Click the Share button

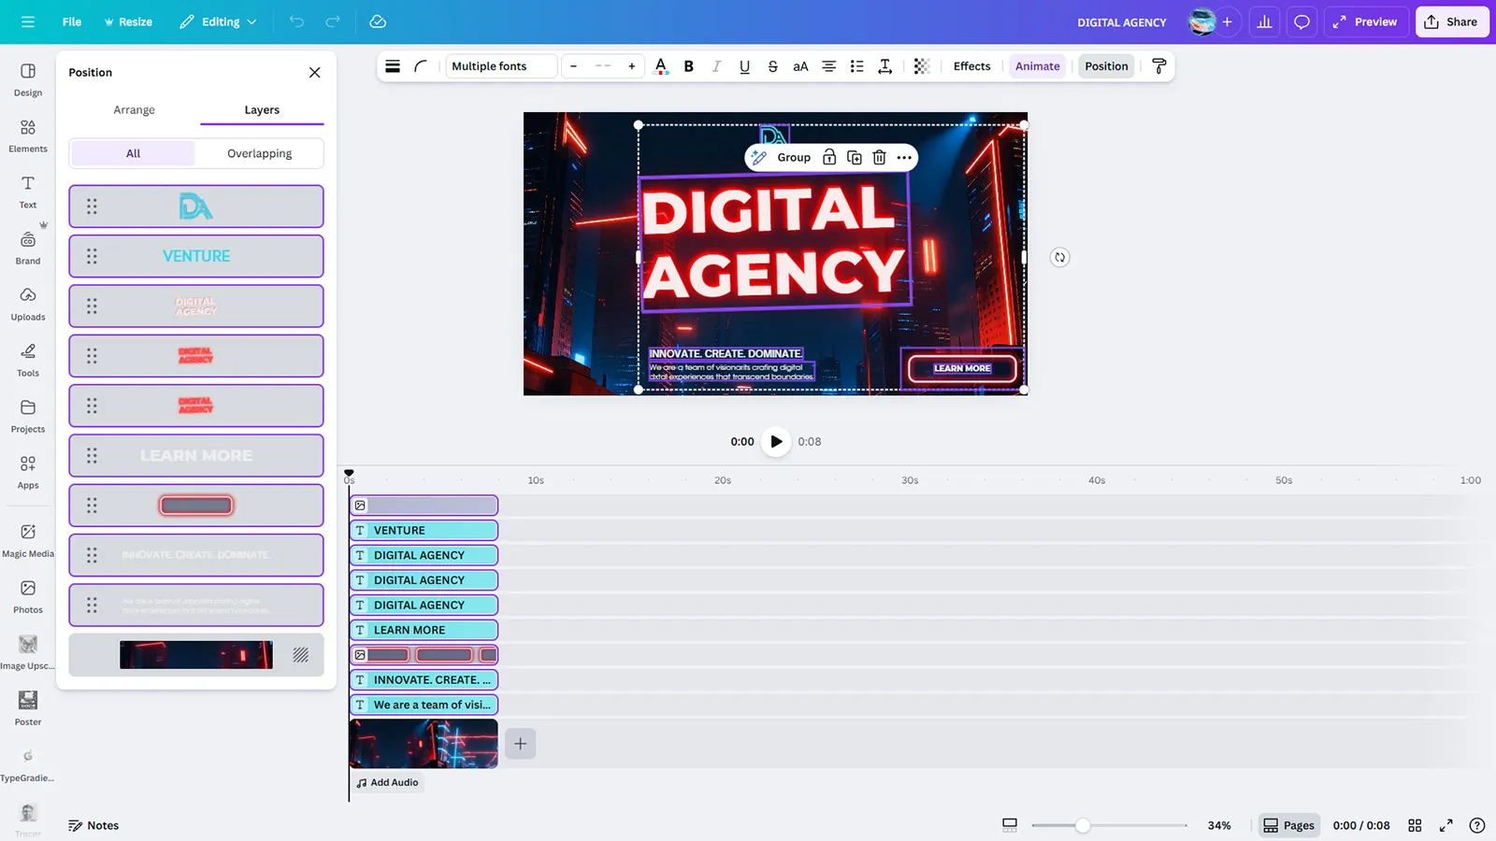click(x=1451, y=21)
